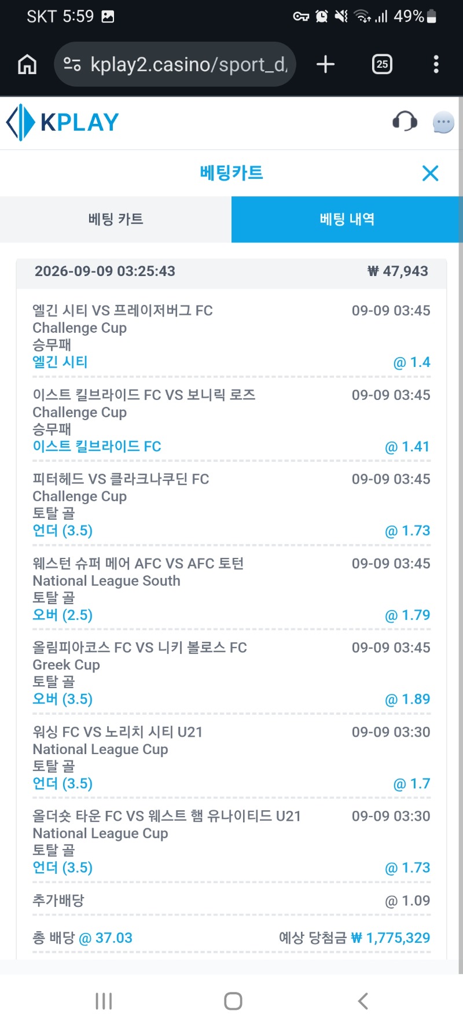
Task: Open customer support headset icon
Action: [x=405, y=122]
